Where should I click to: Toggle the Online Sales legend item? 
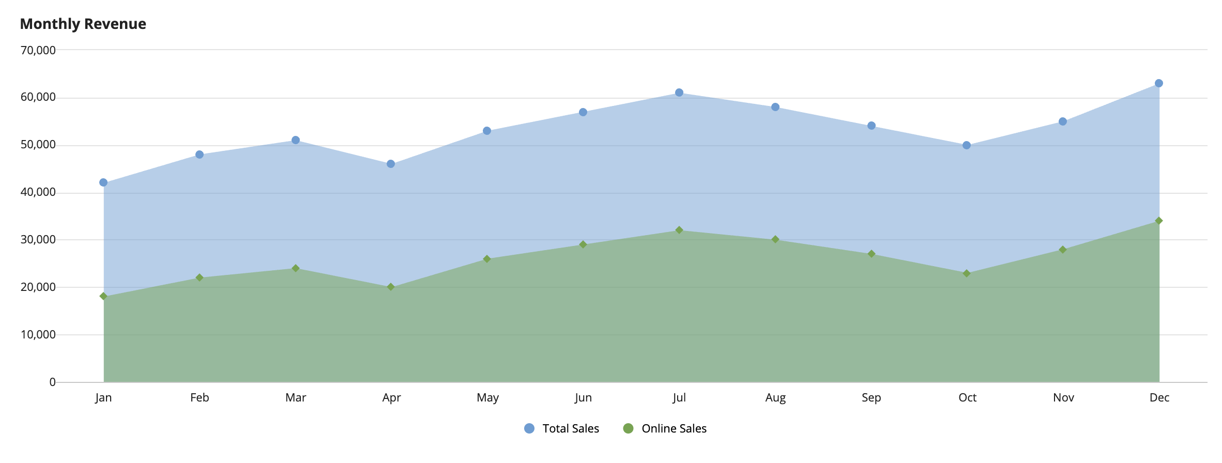(x=665, y=428)
